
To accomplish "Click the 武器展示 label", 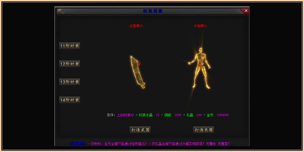I will 136,26.
